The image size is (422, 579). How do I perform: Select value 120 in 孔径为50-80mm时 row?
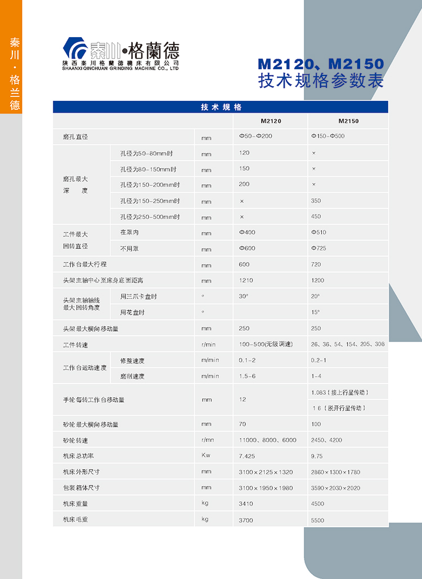tap(244, 153)
